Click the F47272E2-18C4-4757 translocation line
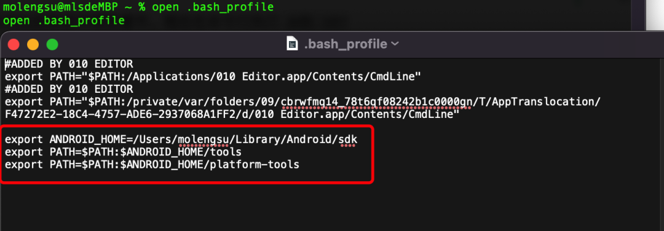 pyautogui.click(x=232, y=114)
